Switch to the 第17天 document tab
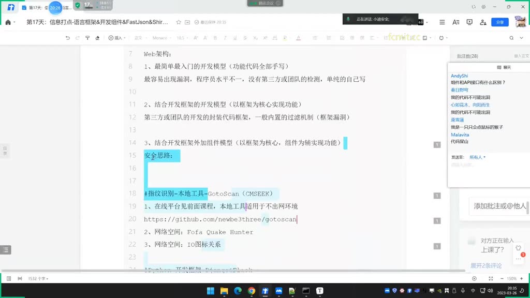 tap(46, 7)
